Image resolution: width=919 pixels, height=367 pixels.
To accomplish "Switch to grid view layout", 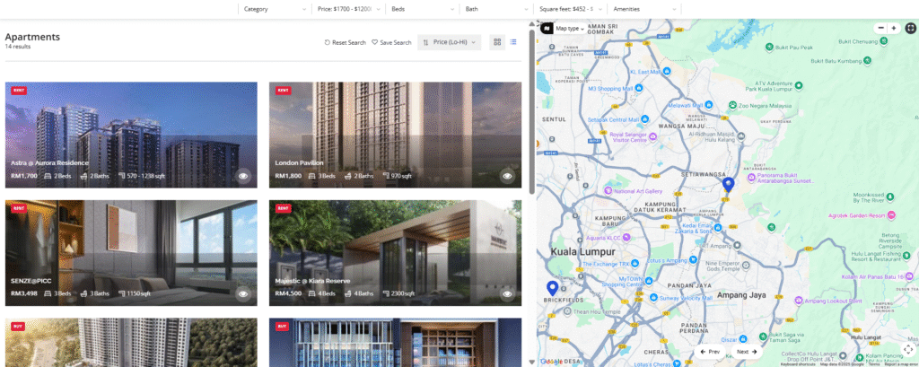I will point(496,42).
